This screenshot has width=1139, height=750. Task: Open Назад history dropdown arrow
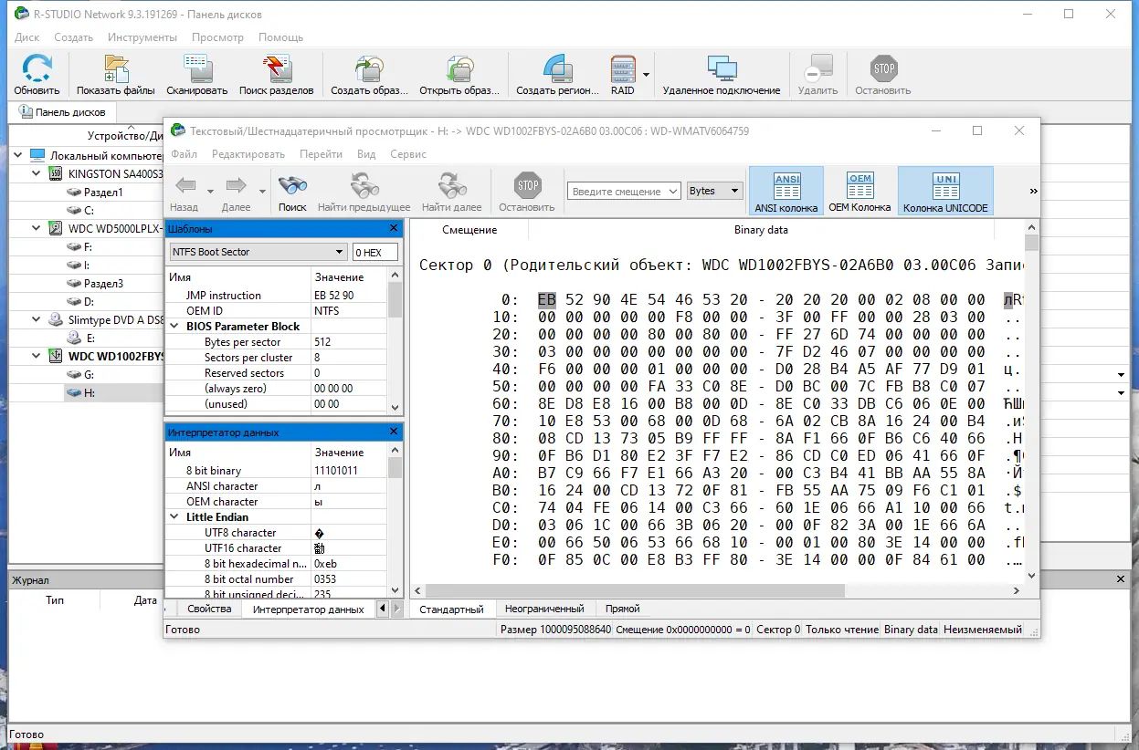coord(211,192)
